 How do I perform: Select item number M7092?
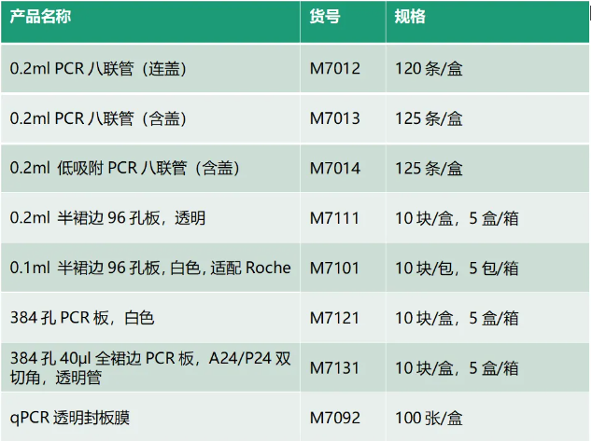[x=335, y=418]
